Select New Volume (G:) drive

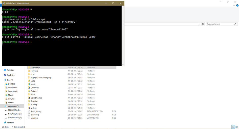point(14,118)
